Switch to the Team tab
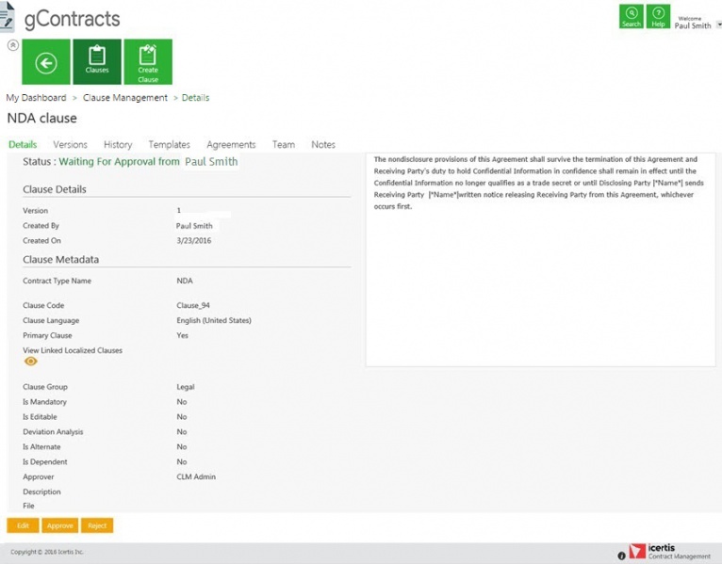Viewport: 722px width, 564px height. 284,144
